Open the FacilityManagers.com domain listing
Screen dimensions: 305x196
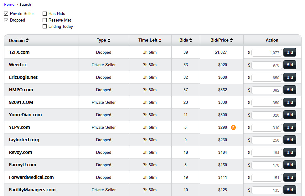[x=32, y=190]
